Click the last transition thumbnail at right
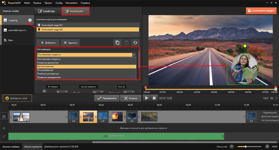Screen dimensions: 279x150 (x=251, y=116)
